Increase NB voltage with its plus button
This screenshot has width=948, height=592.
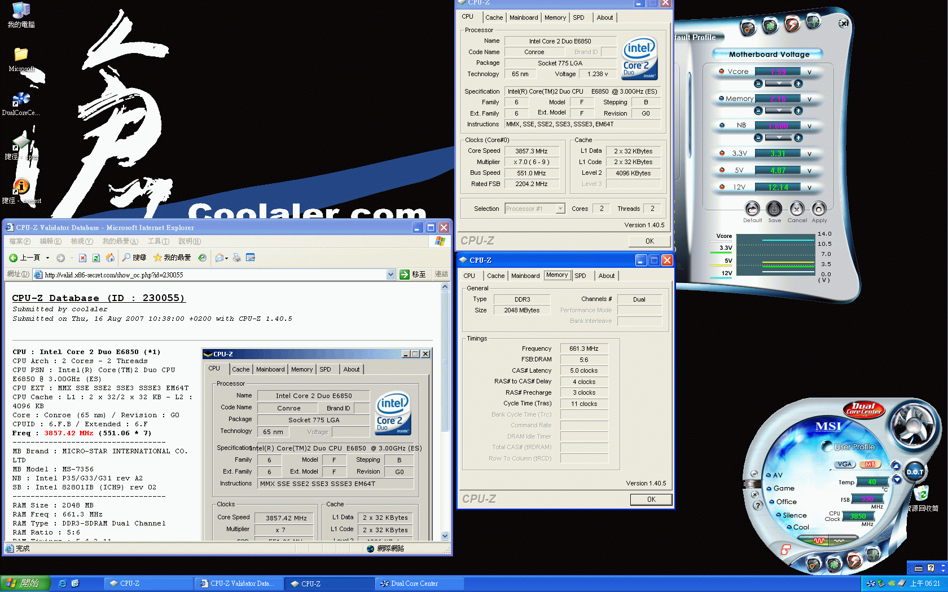798,138
